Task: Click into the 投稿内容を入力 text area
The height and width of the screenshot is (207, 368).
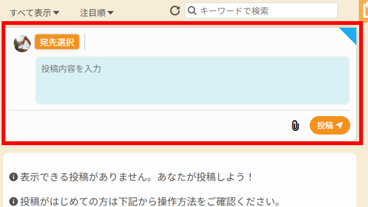Action: click(193, 80)
